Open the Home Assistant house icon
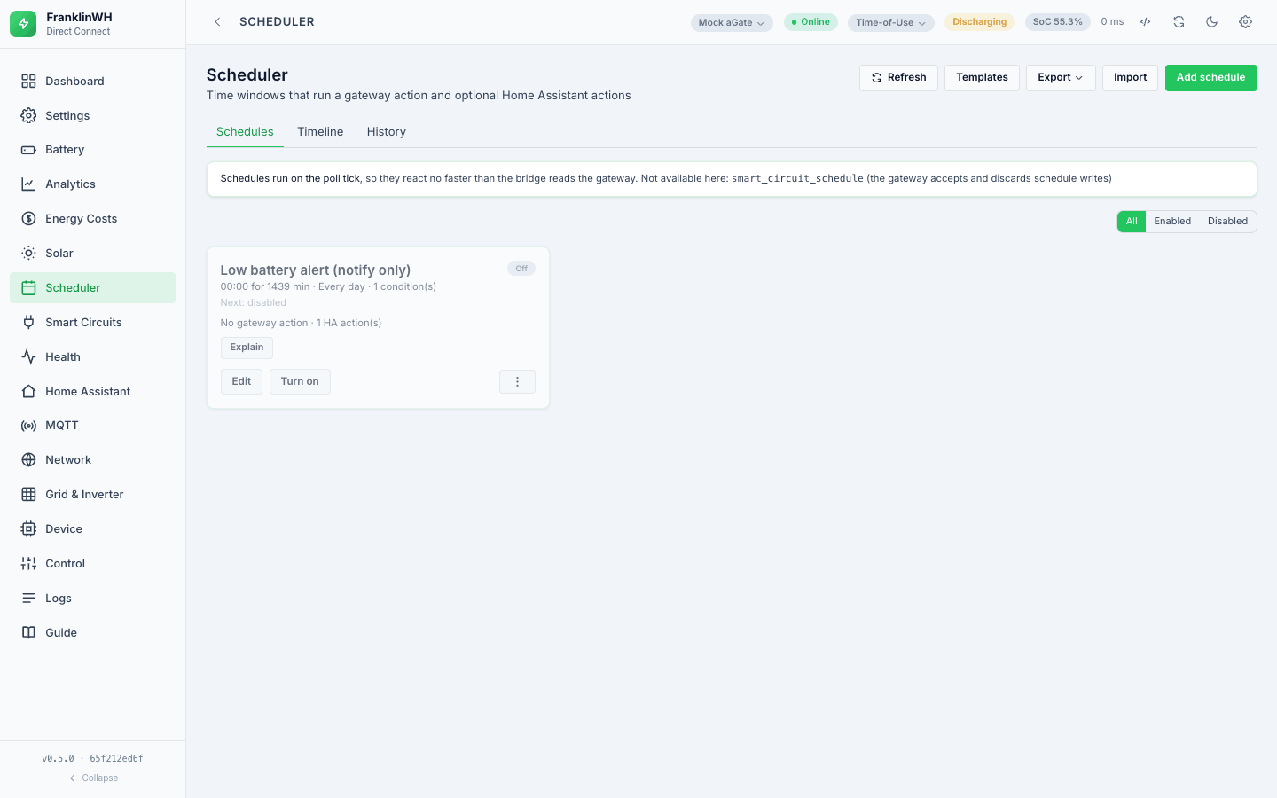 pos(28,392)
